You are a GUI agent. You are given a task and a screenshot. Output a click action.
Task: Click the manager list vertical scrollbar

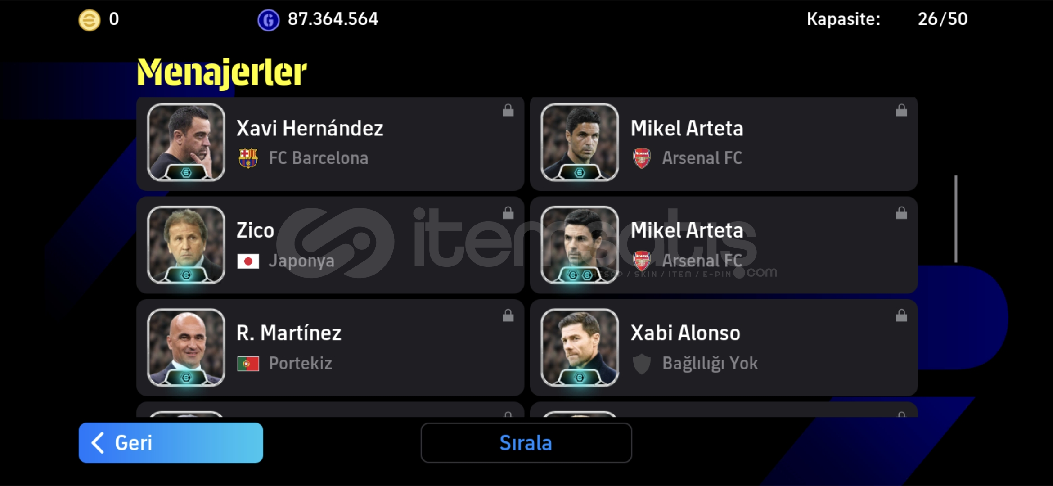[956, 219]
